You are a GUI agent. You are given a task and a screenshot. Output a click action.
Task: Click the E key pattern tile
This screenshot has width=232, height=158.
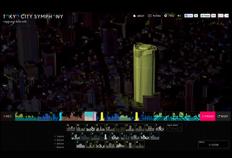90,127
